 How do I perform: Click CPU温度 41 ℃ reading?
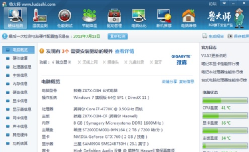click(217, 108)
